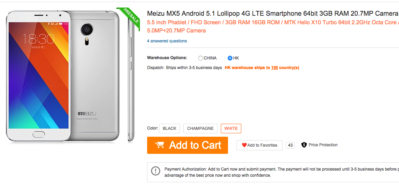Image resolution: width=399 pixels, height=188 pixels.
Task: Choose the CHAMPAGNE color option
Action: point(200,129)
